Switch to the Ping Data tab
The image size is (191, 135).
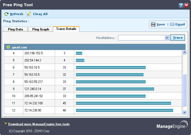(15, 29)
